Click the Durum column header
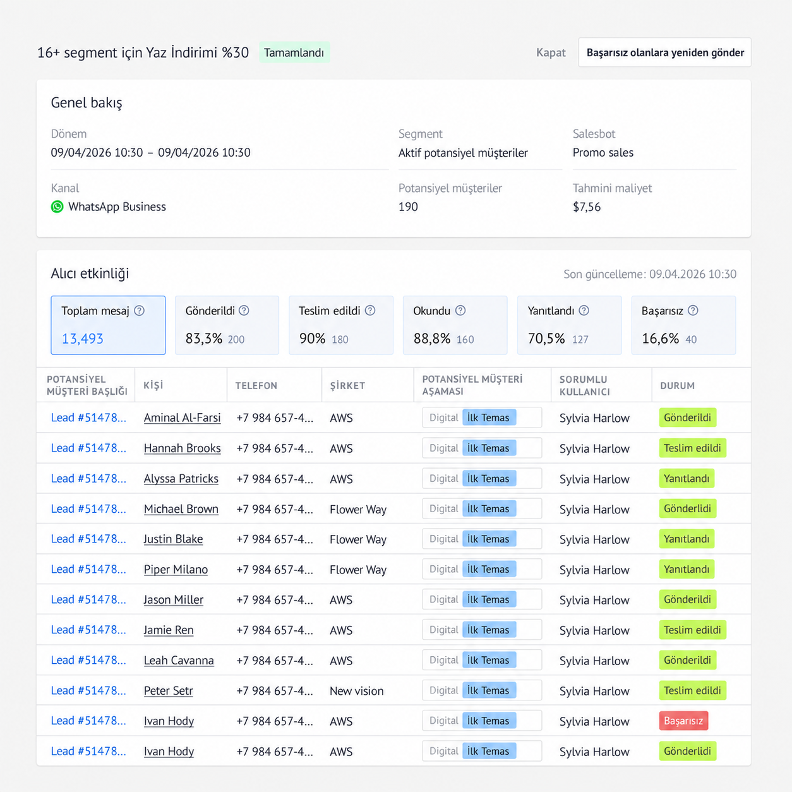Image resolution: width=792 pixels, height=792 pixels. pos(678,385)
